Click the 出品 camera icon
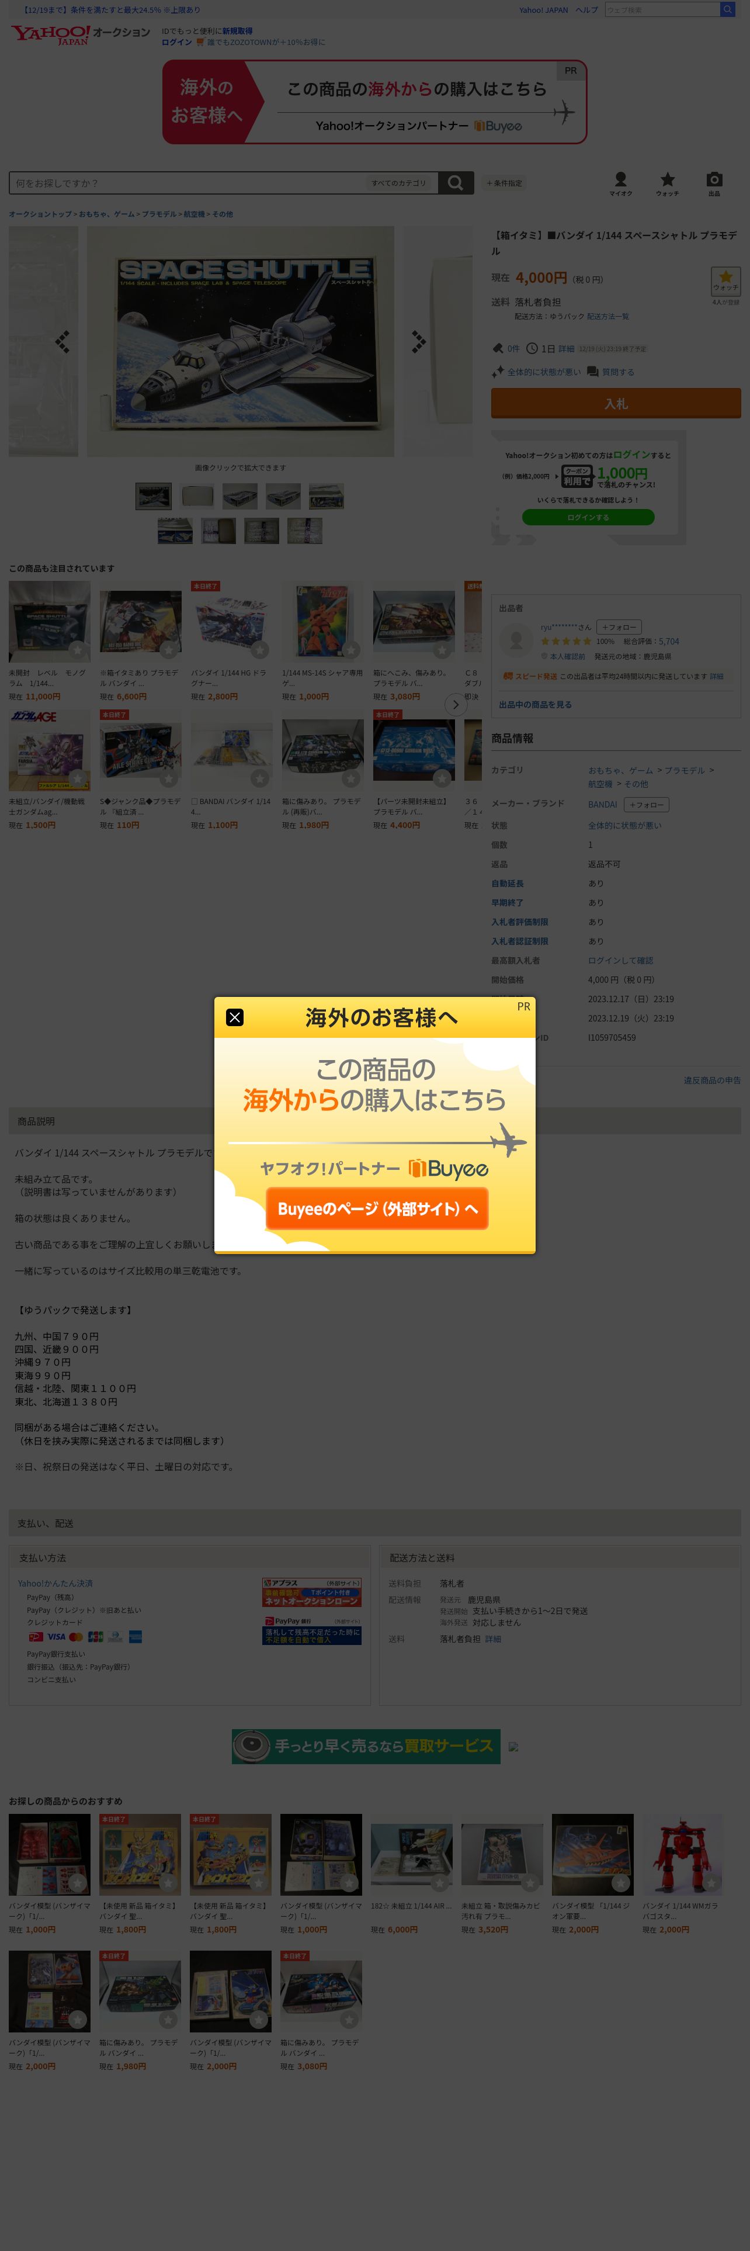The height and width of the screenshot is (2251, 750). [x=714, y=183]
